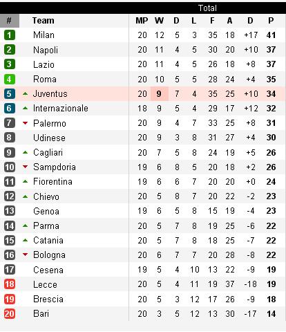The width and height of the screenshot is (286, 332).
Task: Click the Total header tab
Action: [207, 8]
